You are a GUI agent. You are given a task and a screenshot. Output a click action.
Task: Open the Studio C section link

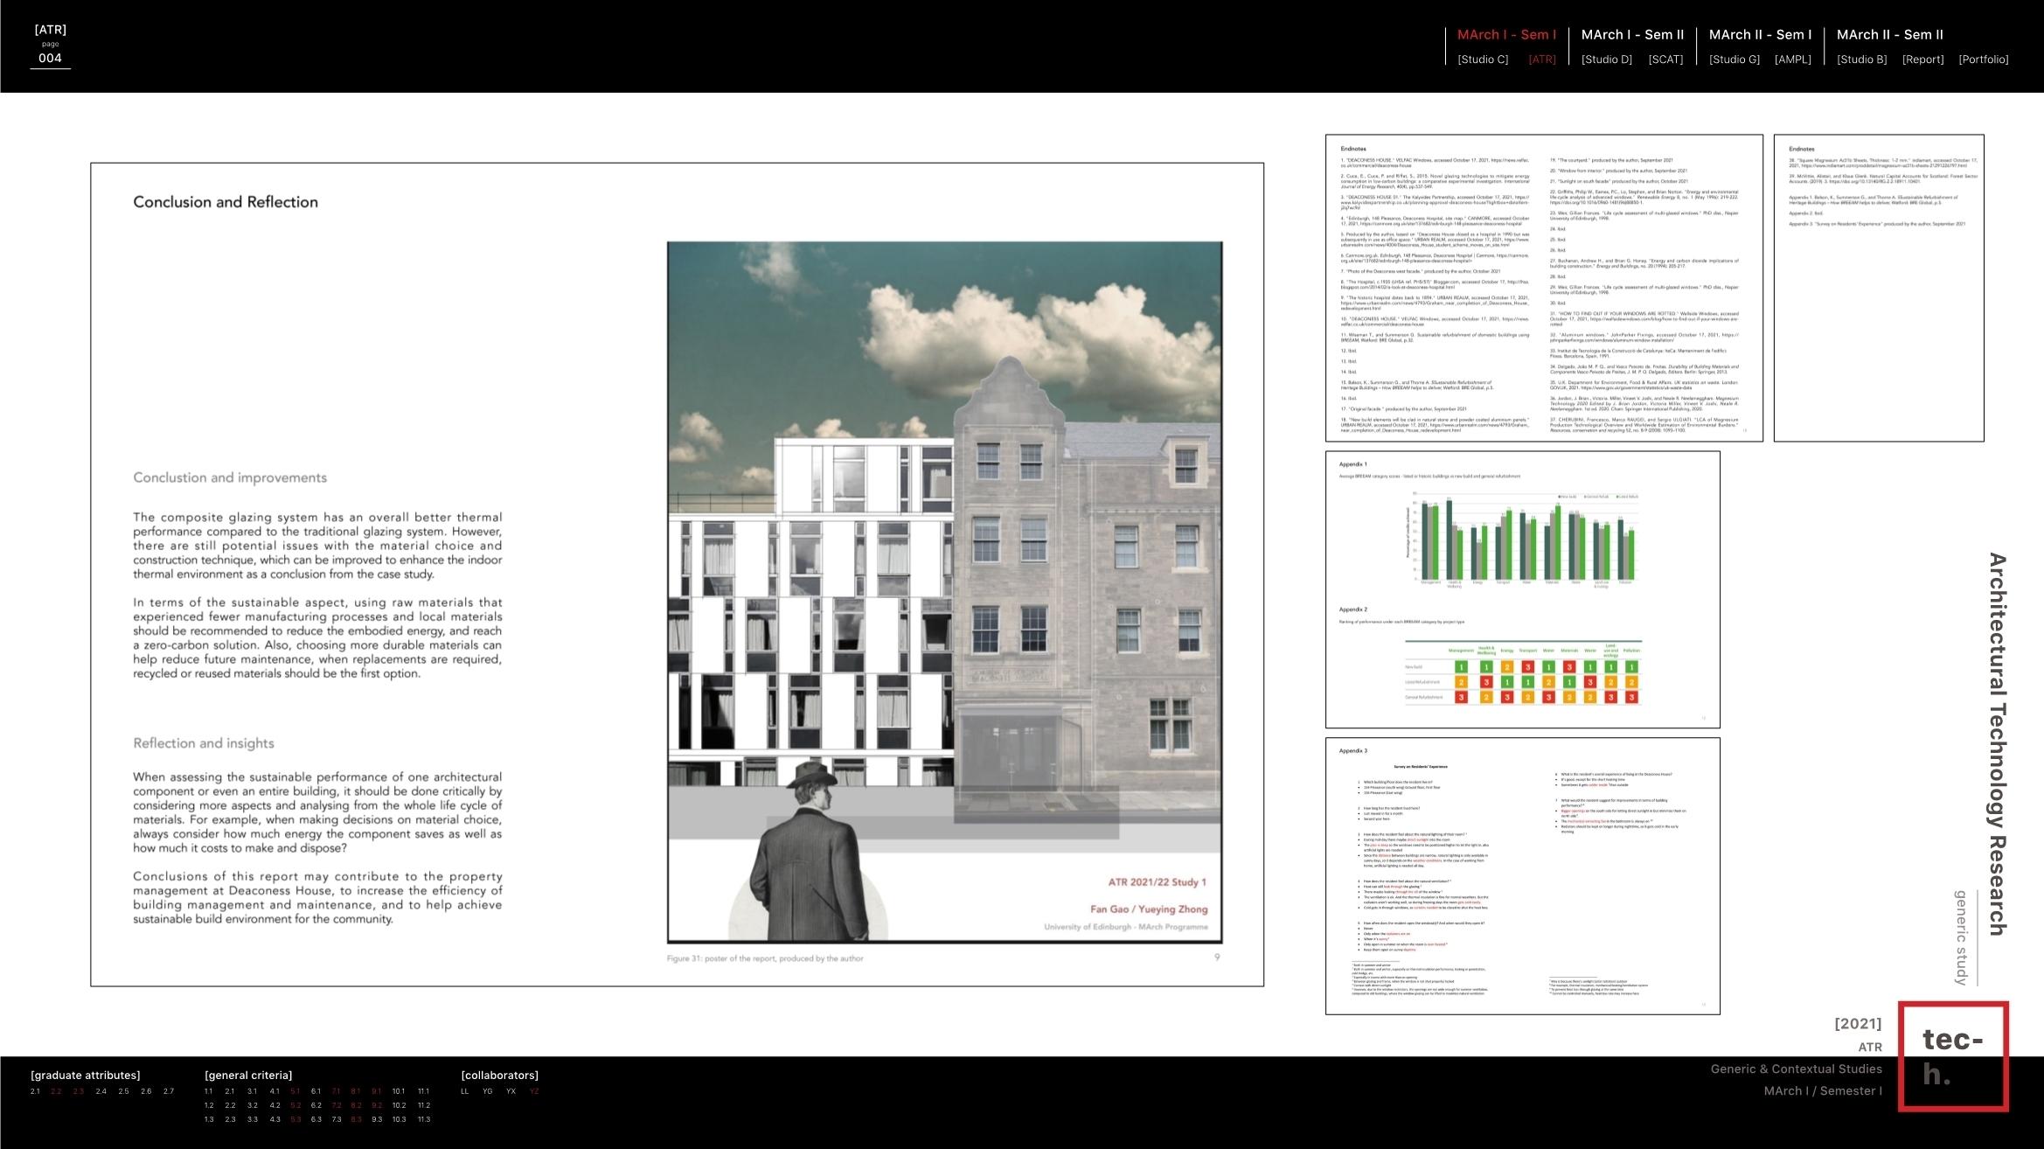pyautogui.click(x=1483, y=59)
